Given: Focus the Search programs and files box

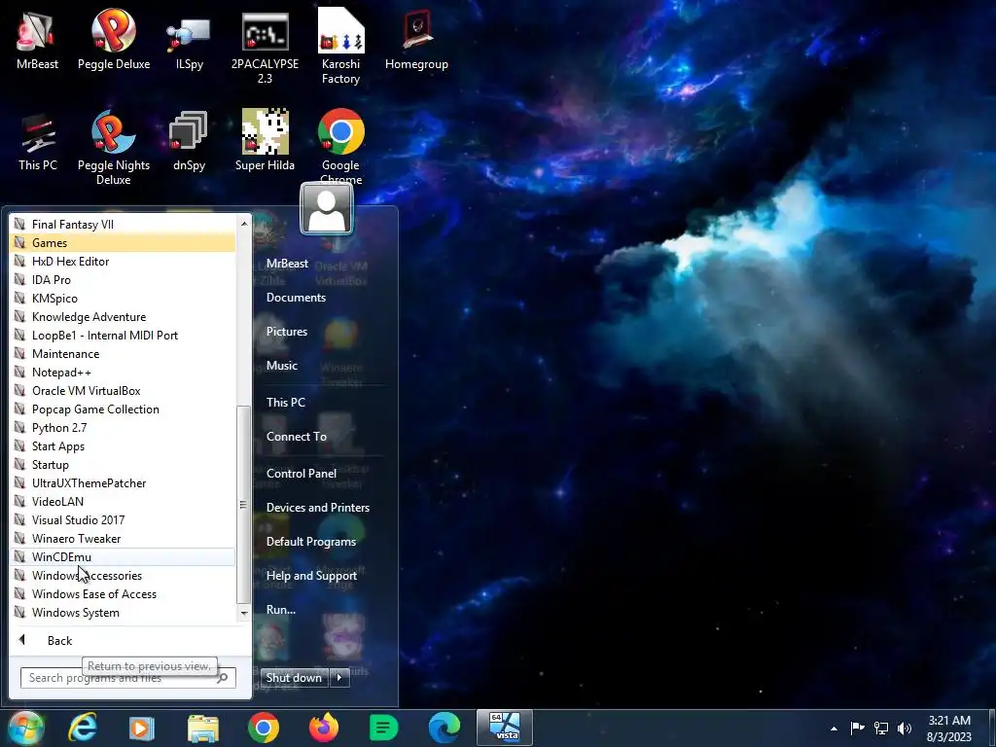Looking at the screenshot, I should click(127, 678).
